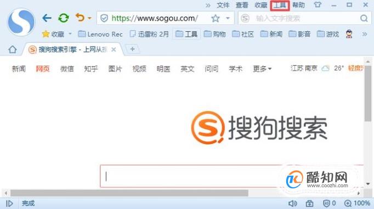Image resolution: width=374 pixels, height=209 pixels.
Task: Toggle page sound with speaker icon
Action: 293,204
